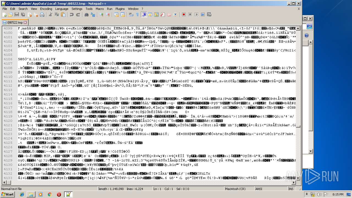
Task: Toggle the indent guide icon
Action: [x=144, y=15]
